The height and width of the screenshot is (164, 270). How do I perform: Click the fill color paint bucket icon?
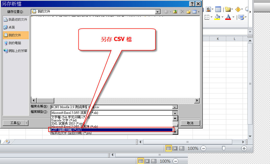[217, 17]
